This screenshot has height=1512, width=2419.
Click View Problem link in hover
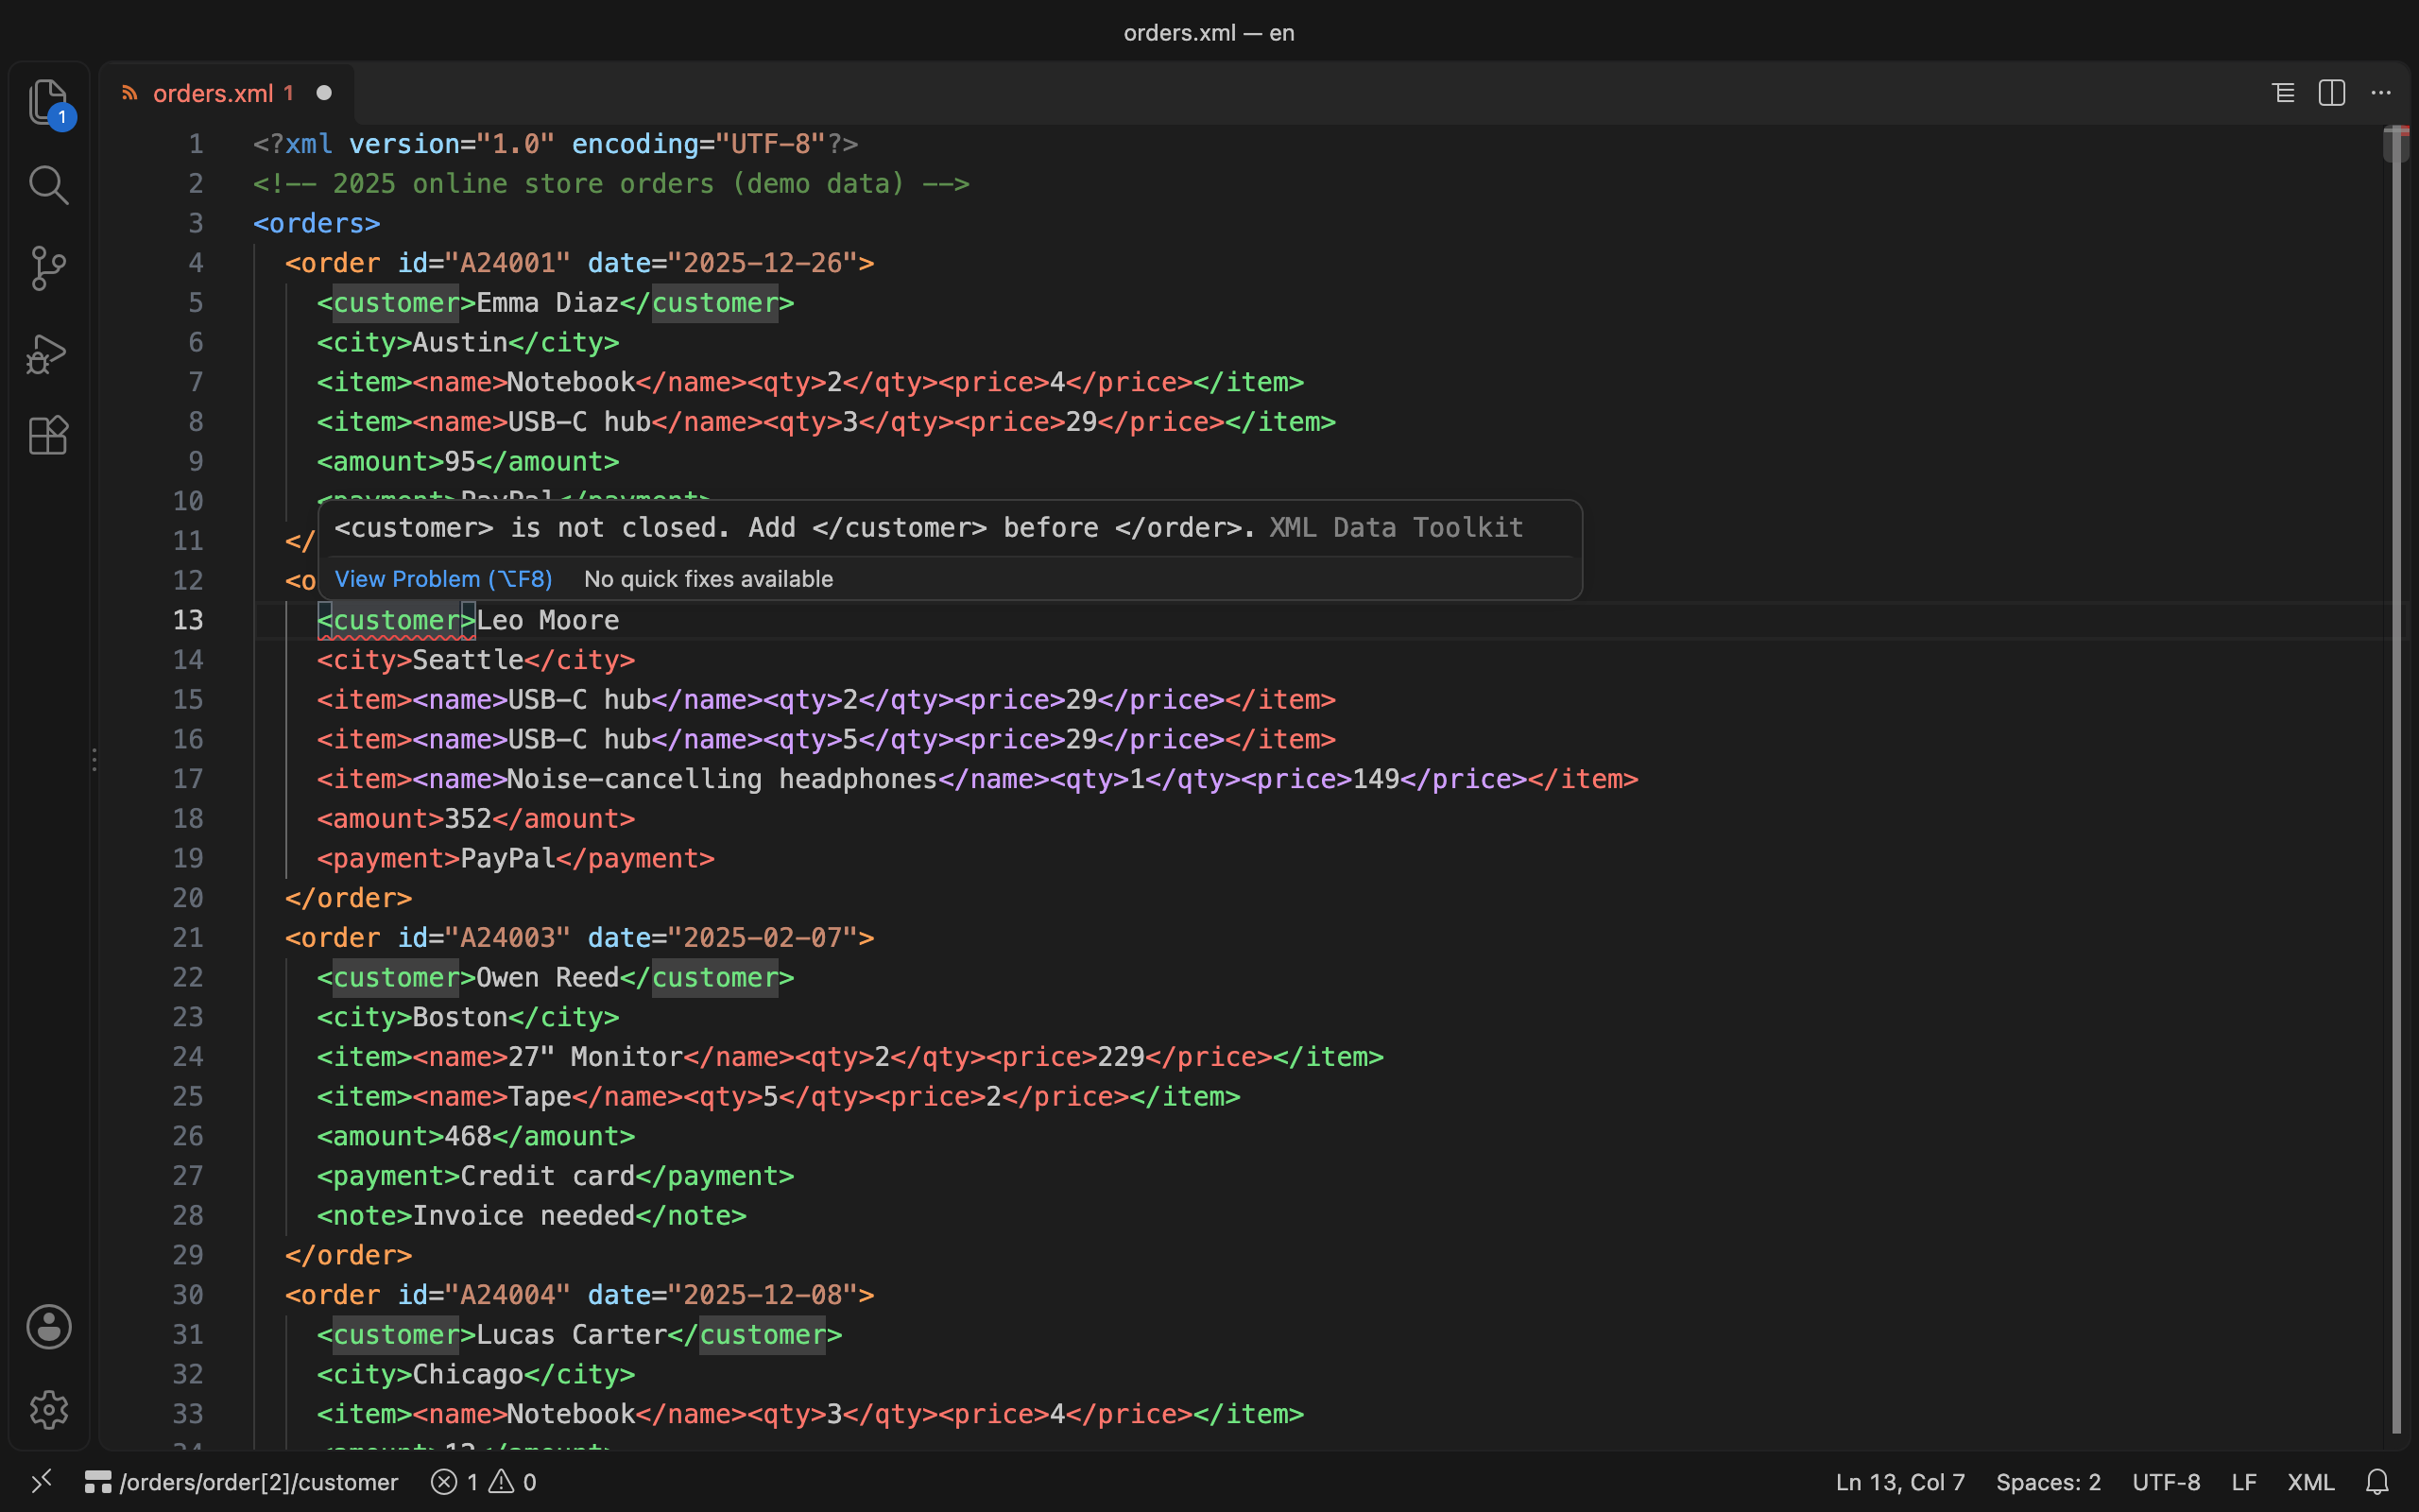[x=443, y=579]
